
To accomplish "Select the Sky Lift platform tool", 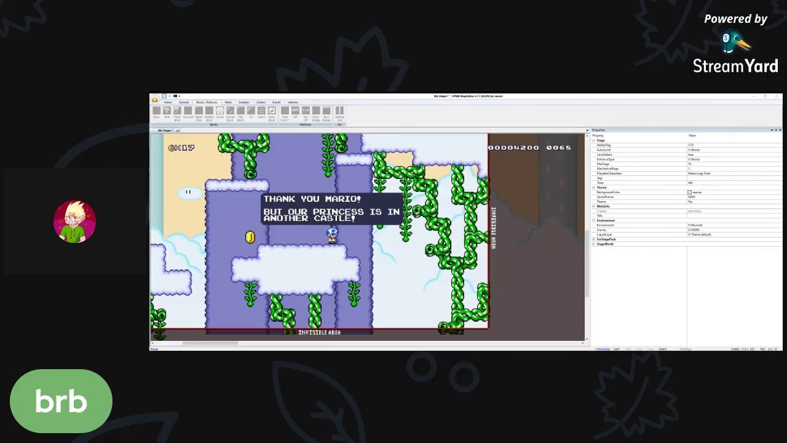I will [x=306, y=113].
